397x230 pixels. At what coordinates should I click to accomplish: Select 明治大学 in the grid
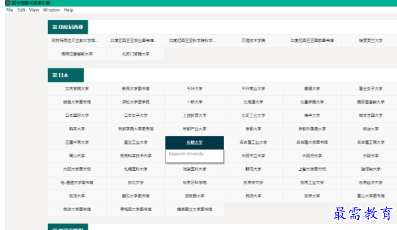click(x=370, y=129)
